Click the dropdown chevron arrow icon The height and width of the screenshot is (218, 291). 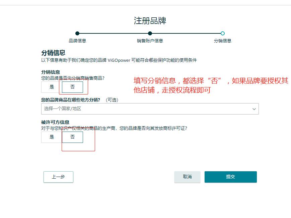click(x=254, y=109)
